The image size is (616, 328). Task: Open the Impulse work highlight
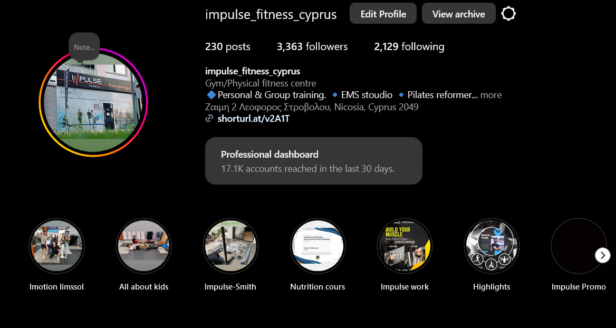405,246
